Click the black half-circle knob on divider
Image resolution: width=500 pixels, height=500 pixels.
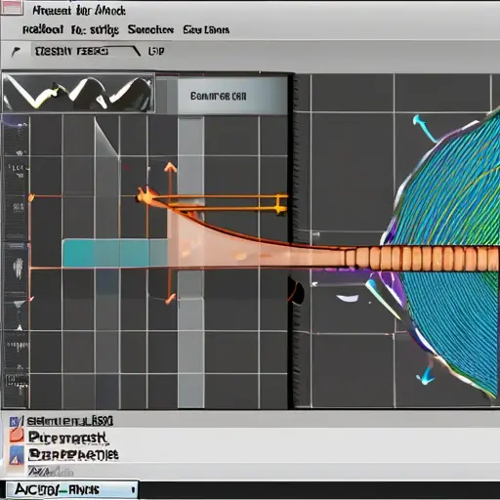(x=297, y=290)
